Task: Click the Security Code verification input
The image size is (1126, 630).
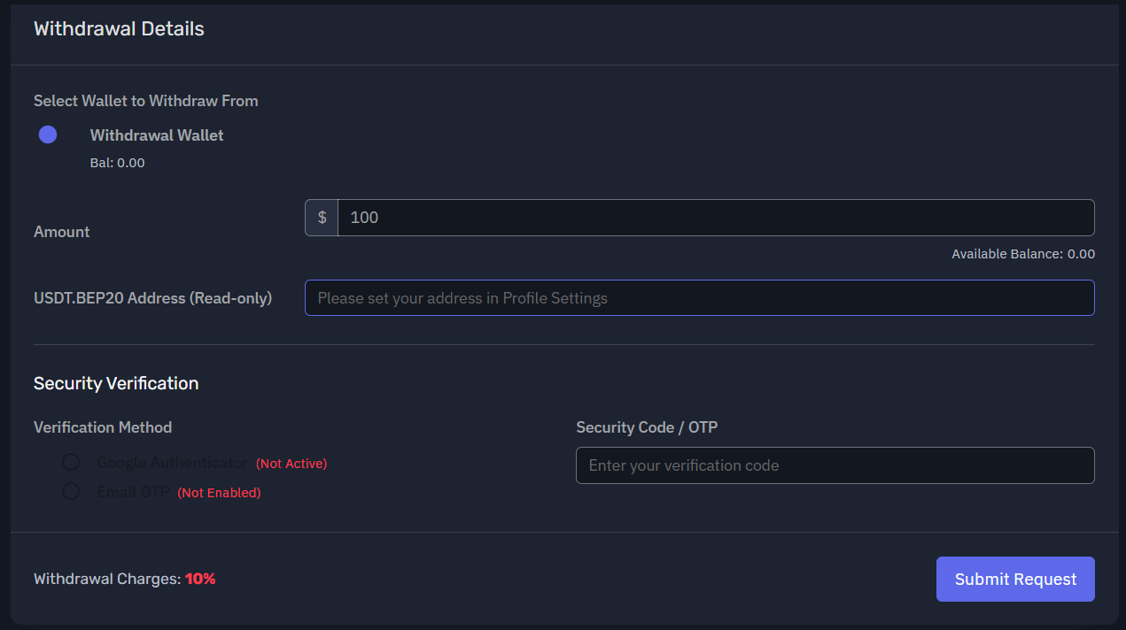Action: tap(835, 465)
